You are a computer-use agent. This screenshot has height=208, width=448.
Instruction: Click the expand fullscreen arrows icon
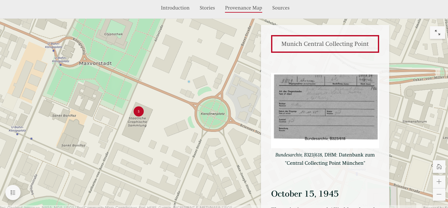point(438,32)
